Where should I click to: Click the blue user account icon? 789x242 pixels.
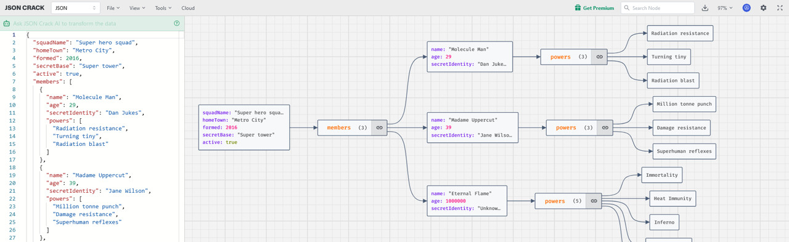point(746,8)
